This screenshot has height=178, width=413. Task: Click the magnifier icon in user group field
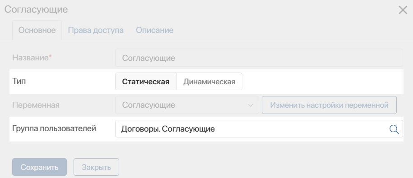(x=394, y=129)
